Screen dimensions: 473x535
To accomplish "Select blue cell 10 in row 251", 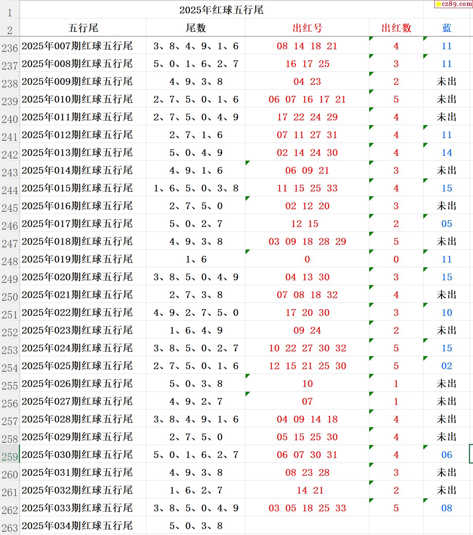I will point(447,312).
